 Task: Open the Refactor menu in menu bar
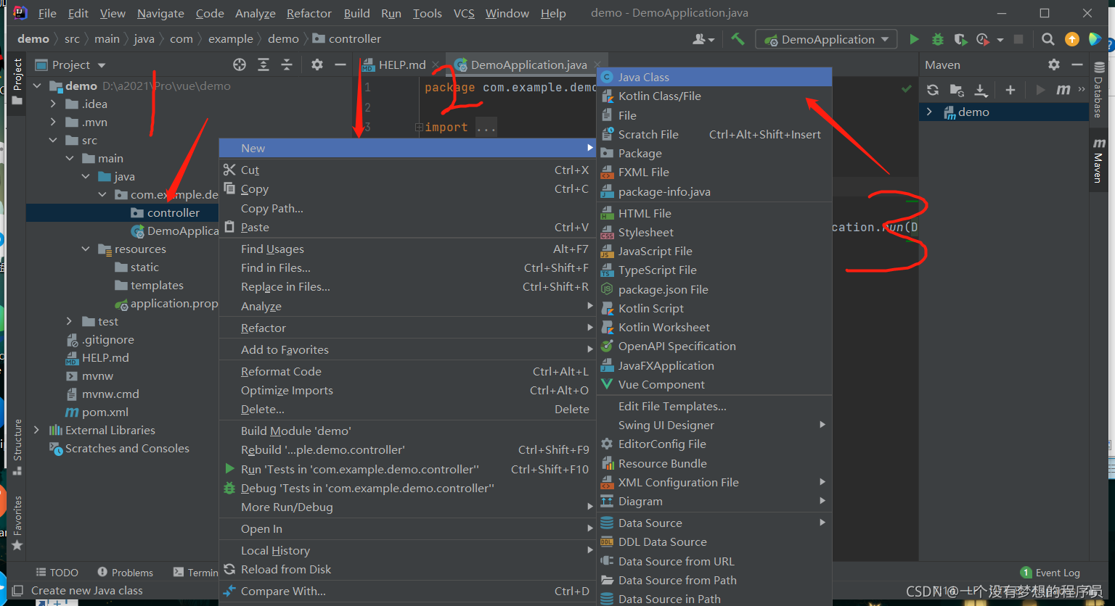tap(309, 13)
